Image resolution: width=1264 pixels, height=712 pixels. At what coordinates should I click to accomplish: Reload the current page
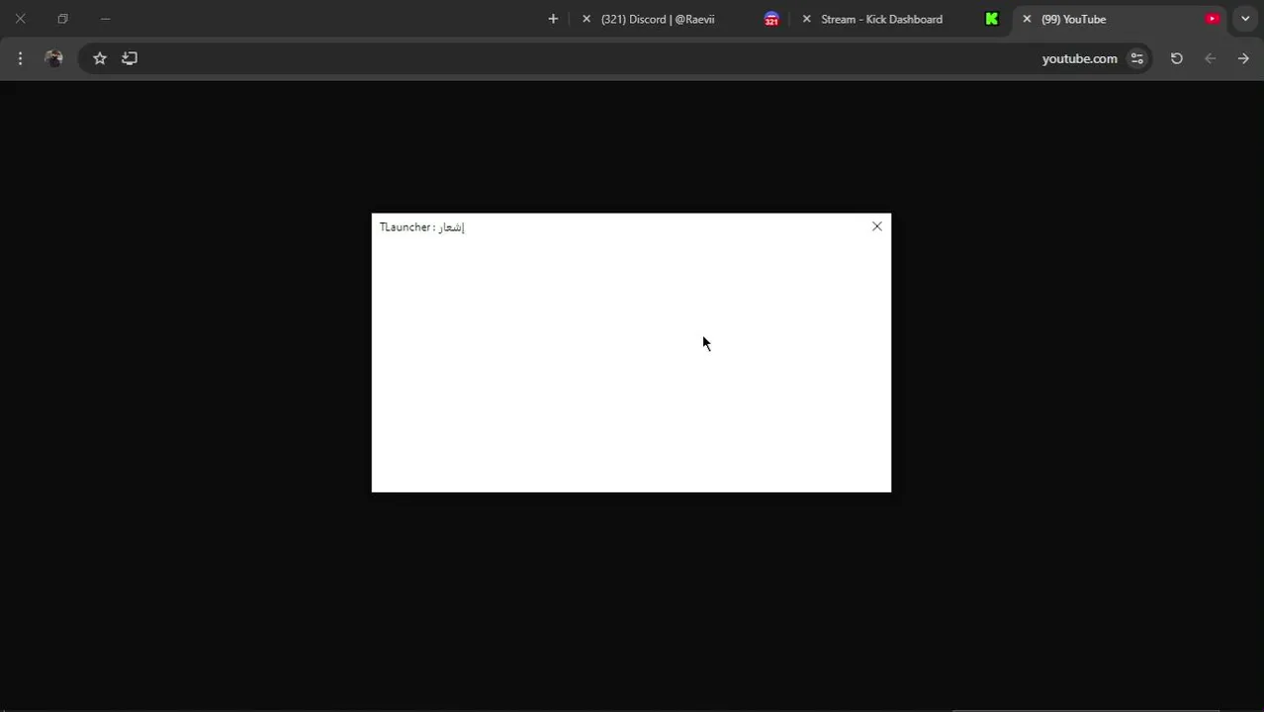1177,58
